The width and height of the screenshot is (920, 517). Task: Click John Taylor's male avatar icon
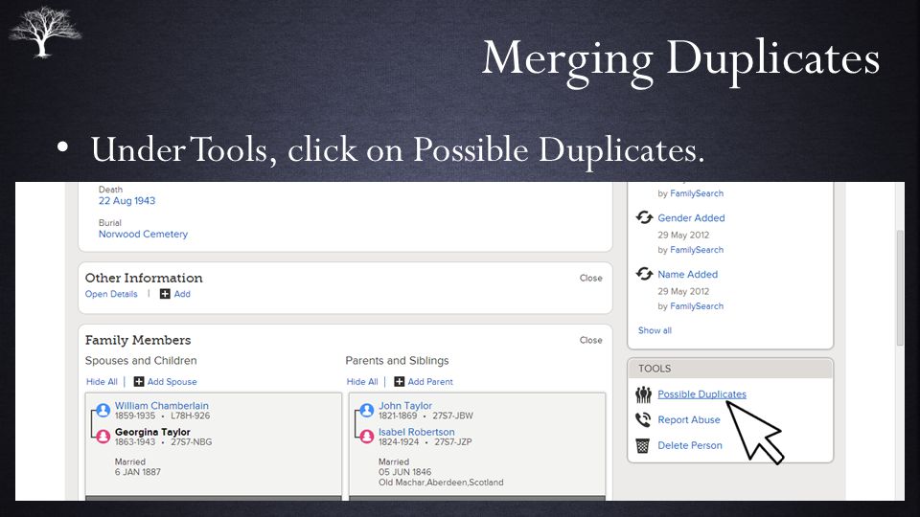[367, 411]
